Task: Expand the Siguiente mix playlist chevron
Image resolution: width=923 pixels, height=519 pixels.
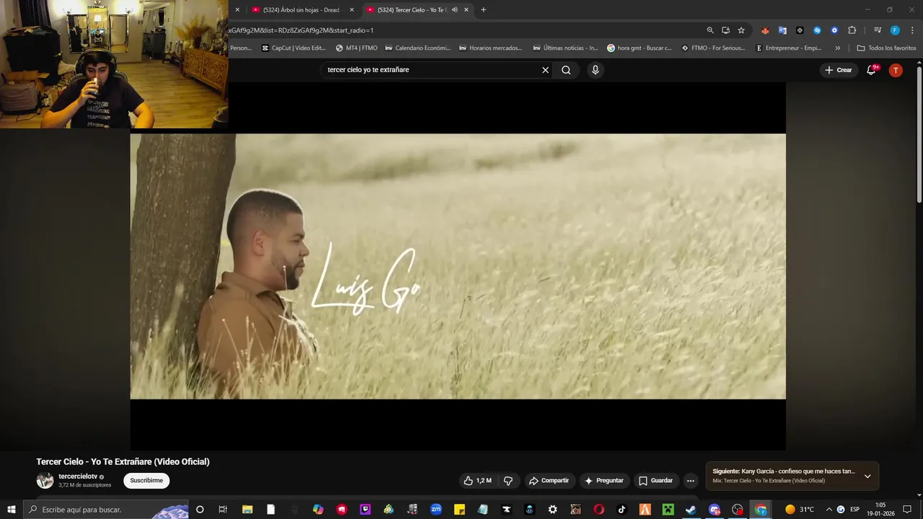Action: [x=867, y=476]
